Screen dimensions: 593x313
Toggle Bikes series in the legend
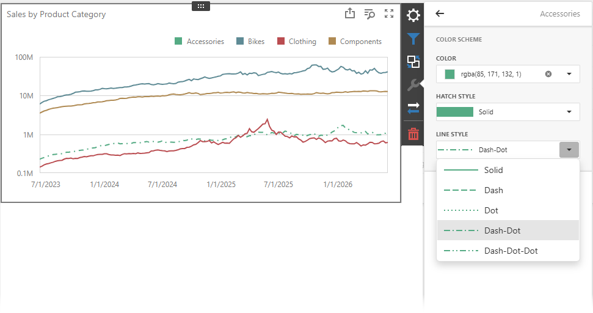tap(250, 41)
